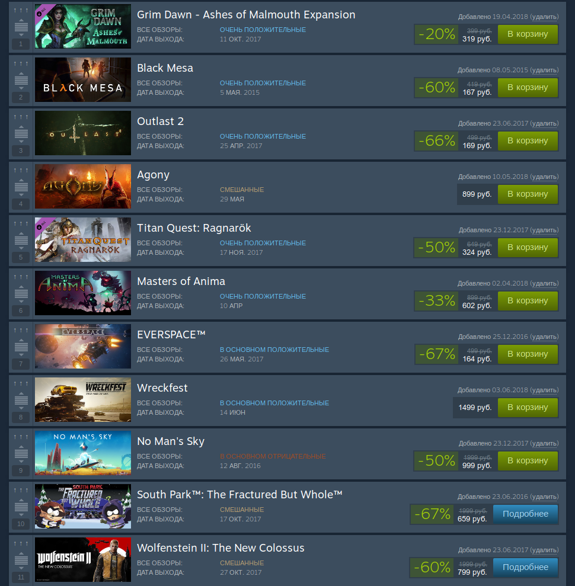The image size is (575, 586).
Task: Click triple-arrow icon for Wolfenstein II row
Action: [21, 544]
